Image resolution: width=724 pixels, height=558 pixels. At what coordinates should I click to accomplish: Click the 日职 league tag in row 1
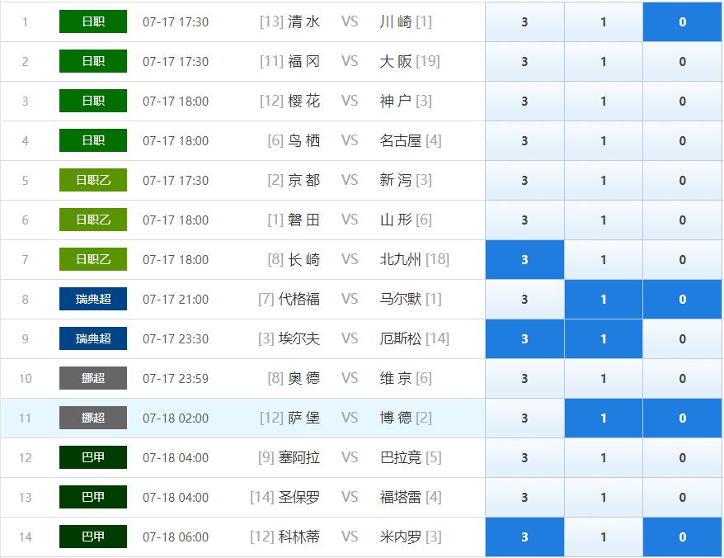pos(93,22)
